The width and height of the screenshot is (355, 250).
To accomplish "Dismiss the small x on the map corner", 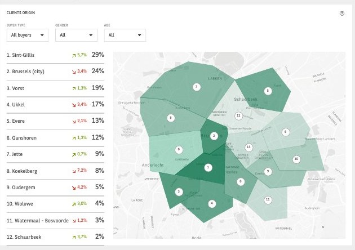I will (323, 227).
